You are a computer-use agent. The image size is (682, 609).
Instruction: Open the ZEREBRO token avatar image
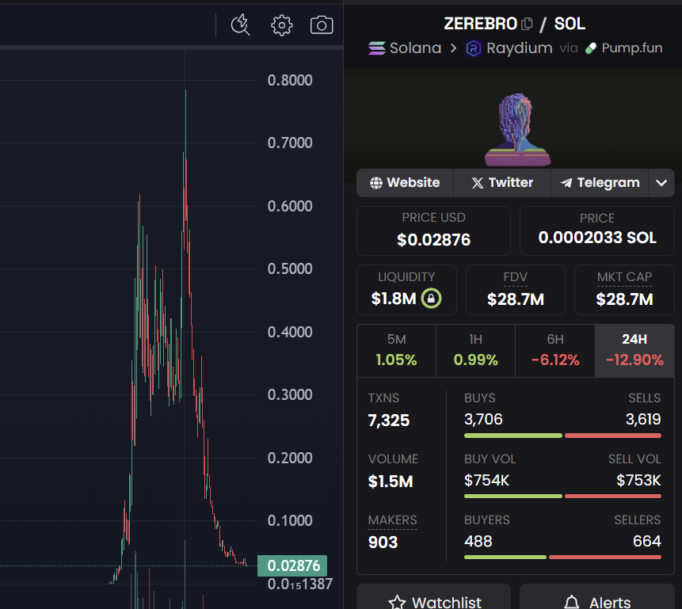click(517, 130)
